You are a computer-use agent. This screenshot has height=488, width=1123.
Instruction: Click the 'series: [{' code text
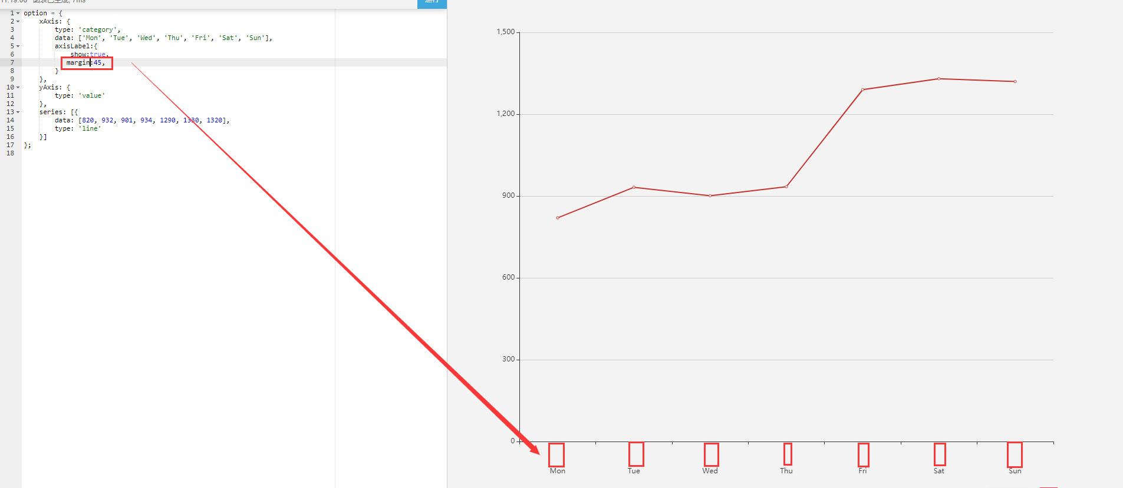coord(58,112)
